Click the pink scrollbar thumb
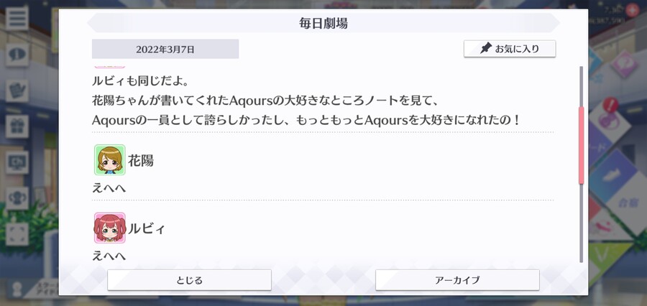647x306 pixels. click(x=582, y=145)
